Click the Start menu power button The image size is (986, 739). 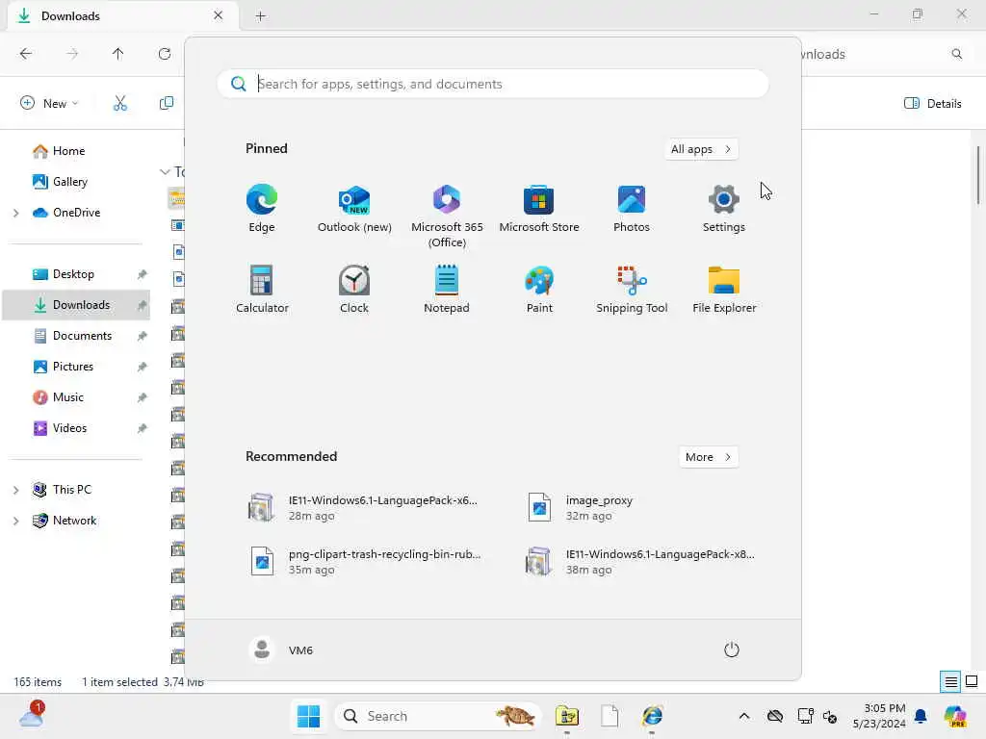[732, 650]
